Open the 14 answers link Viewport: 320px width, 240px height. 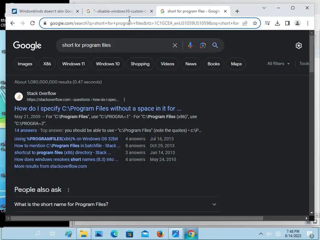(x=26, y=130)
